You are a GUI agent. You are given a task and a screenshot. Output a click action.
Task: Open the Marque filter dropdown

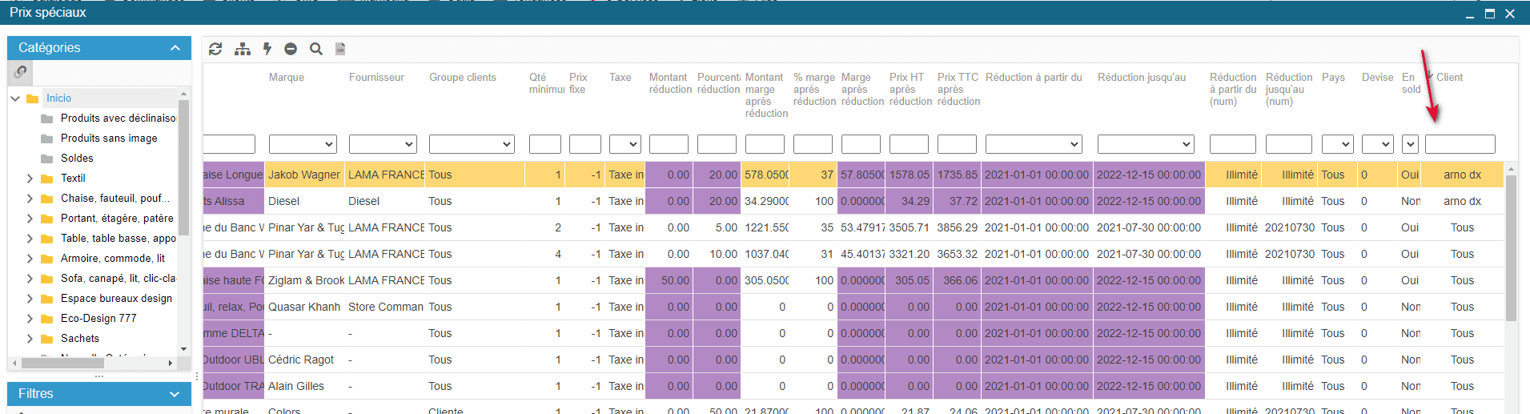pos(302,144)
